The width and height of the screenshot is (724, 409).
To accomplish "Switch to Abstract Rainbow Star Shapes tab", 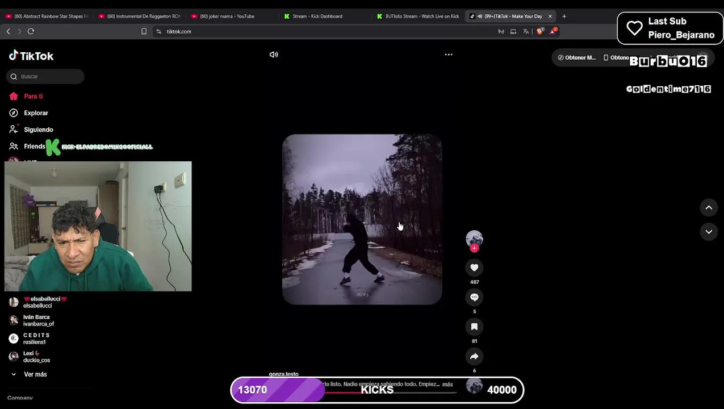I will coord(47,16).
